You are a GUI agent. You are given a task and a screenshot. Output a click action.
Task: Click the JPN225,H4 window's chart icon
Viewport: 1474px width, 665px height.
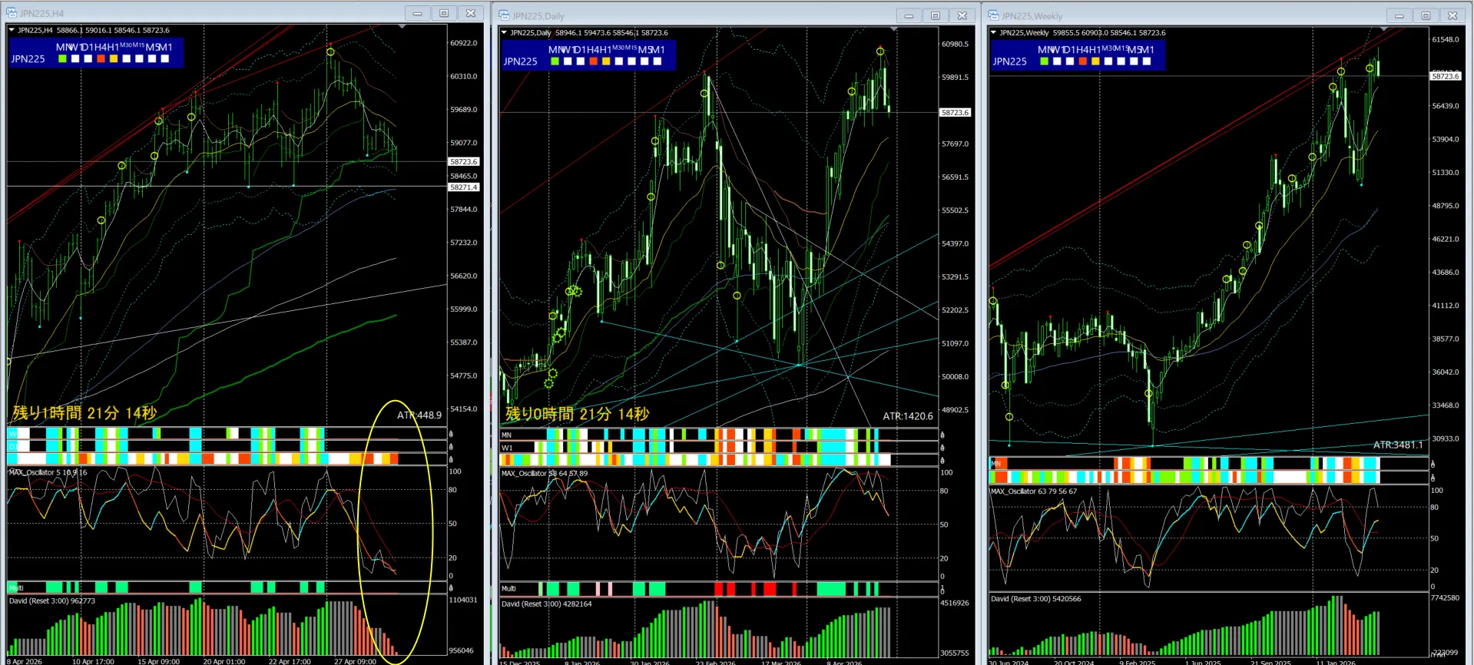tap(12, 13)
